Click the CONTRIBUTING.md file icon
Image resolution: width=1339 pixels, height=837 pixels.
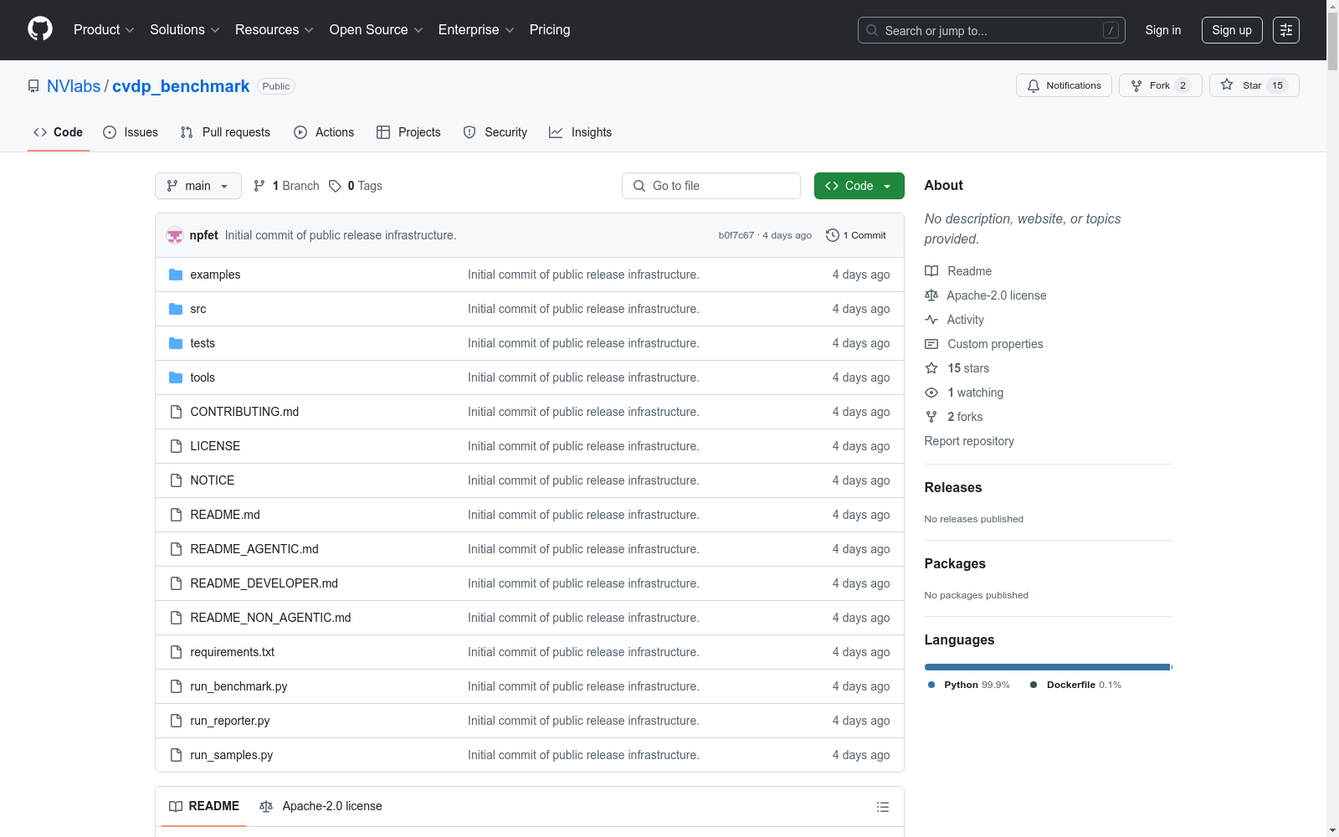click(176, 412)
